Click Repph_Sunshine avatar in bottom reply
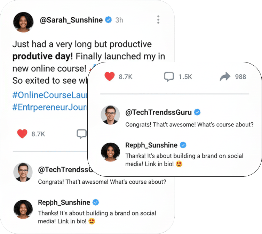The height and width of the screenshot is (234, 262). (23, 209)
